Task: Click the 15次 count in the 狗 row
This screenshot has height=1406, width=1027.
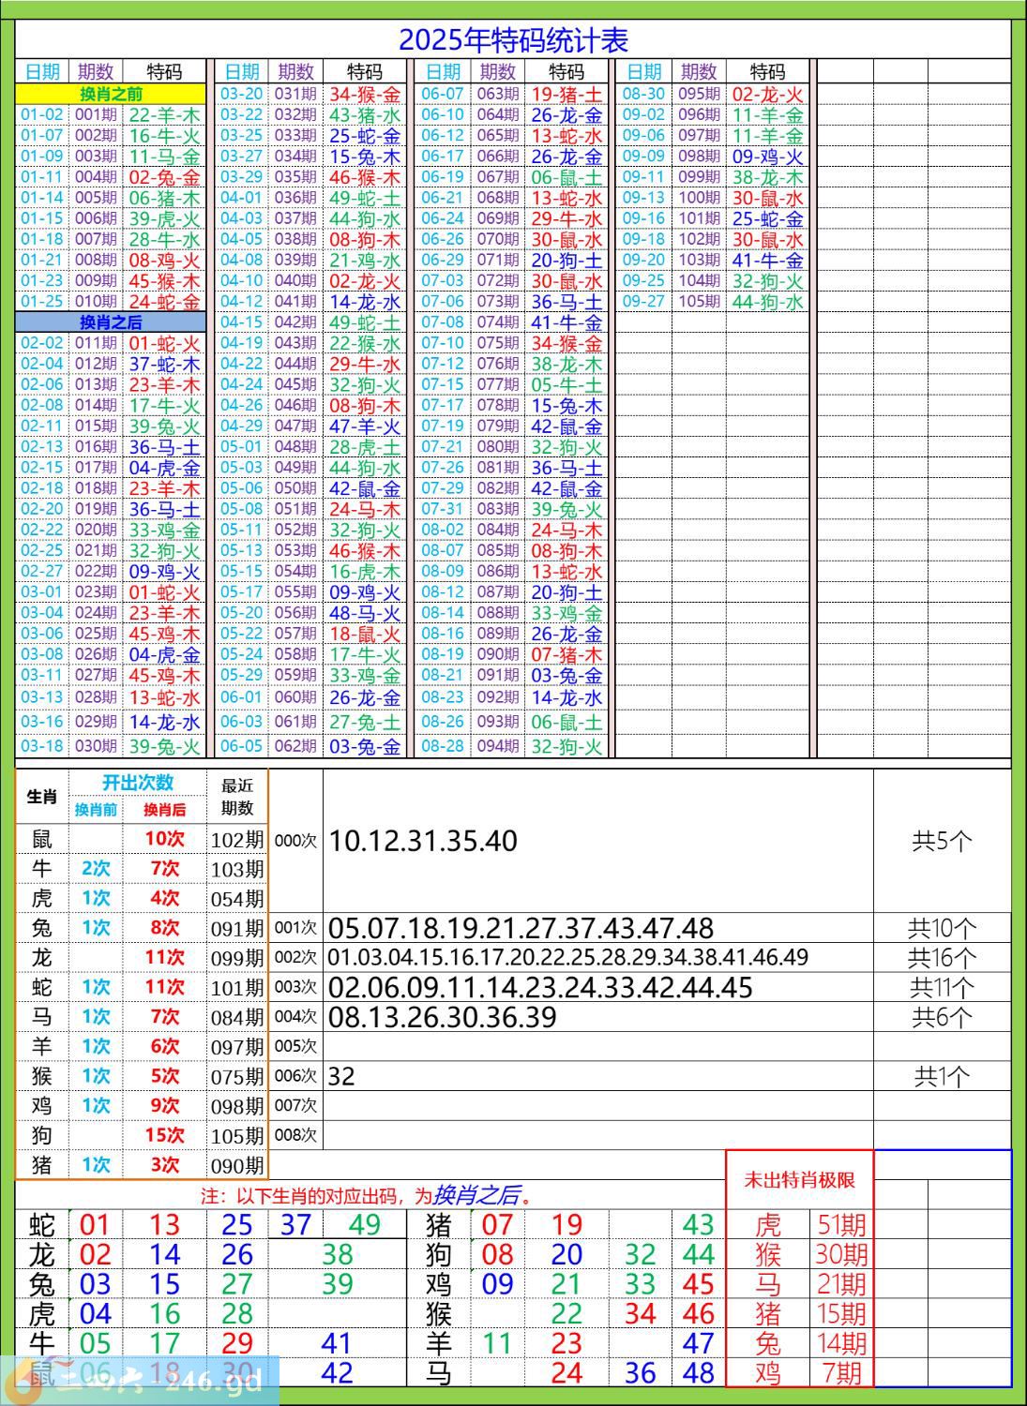Action: 164,1135
